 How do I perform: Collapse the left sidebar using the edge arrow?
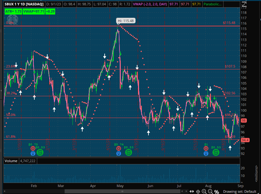tap(1, 91)
